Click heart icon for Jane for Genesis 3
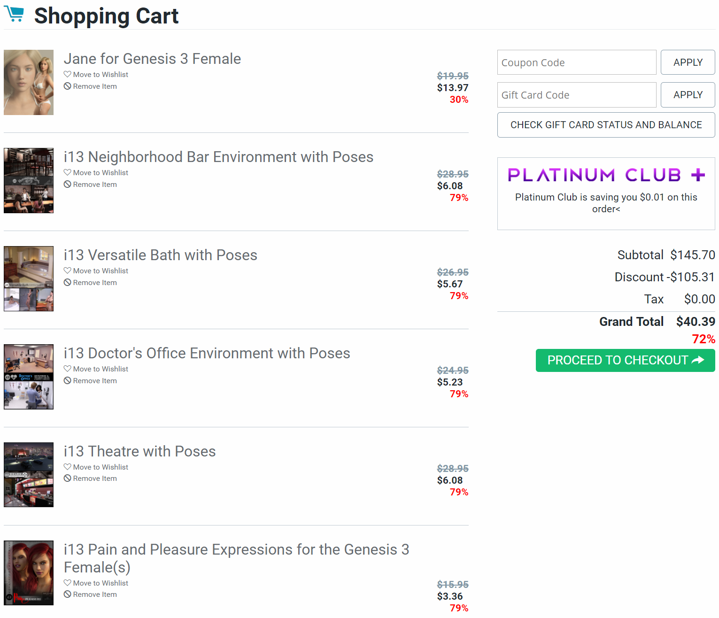Screen dimensions: 719x618 pos(68,74)
